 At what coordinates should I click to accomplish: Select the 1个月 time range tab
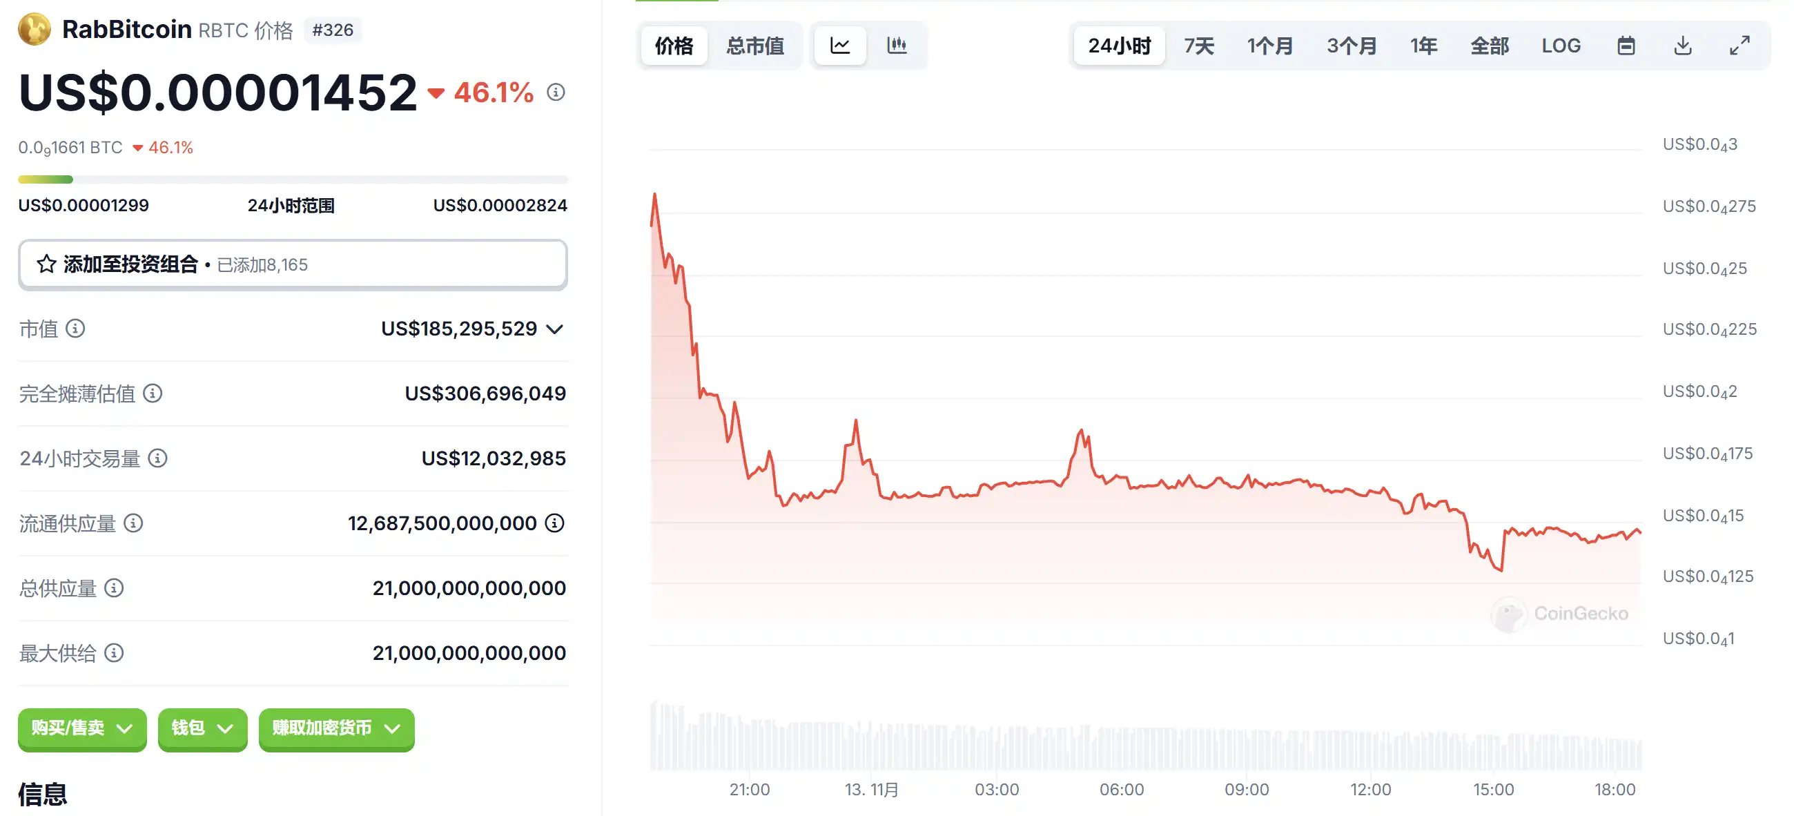coord(1269,46)
